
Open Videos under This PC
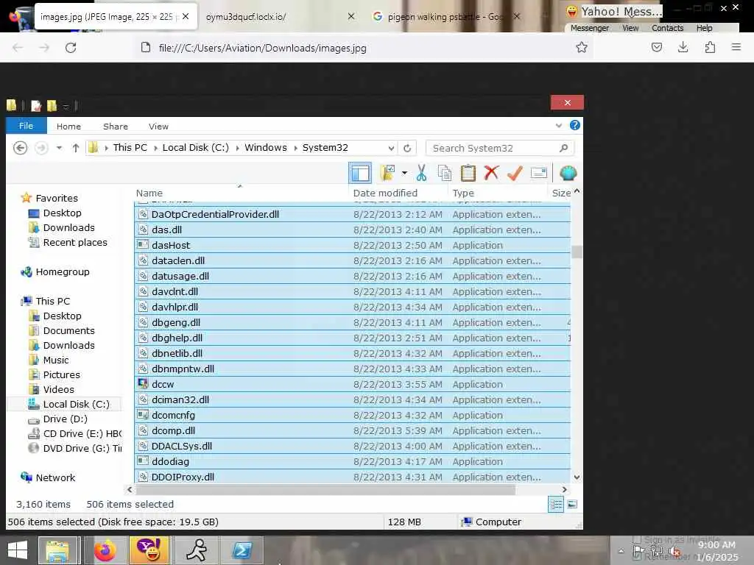click(59, 390)
